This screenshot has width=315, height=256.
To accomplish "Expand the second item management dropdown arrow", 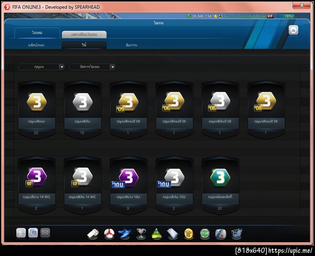I will 112,67.
